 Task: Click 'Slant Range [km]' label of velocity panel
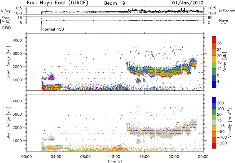(8, 123)
